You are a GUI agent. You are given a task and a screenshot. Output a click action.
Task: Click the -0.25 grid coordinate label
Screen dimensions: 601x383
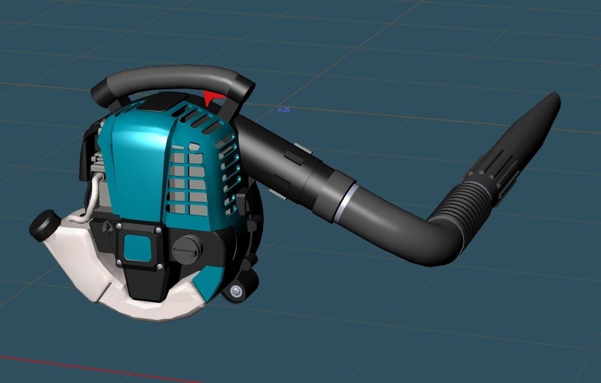click(283, 110)
